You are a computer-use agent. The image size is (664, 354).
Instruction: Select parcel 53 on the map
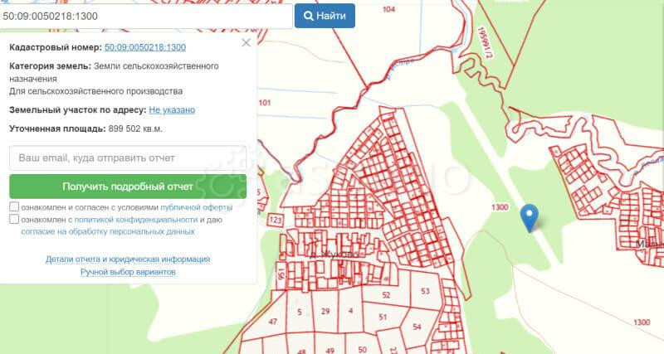tap(425, 291)
